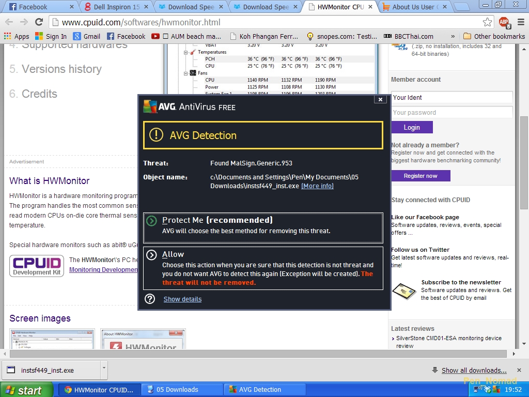Open the BBCThai.com bookmark
Screen dimensions: 529x397
click(x=409, y=37)
